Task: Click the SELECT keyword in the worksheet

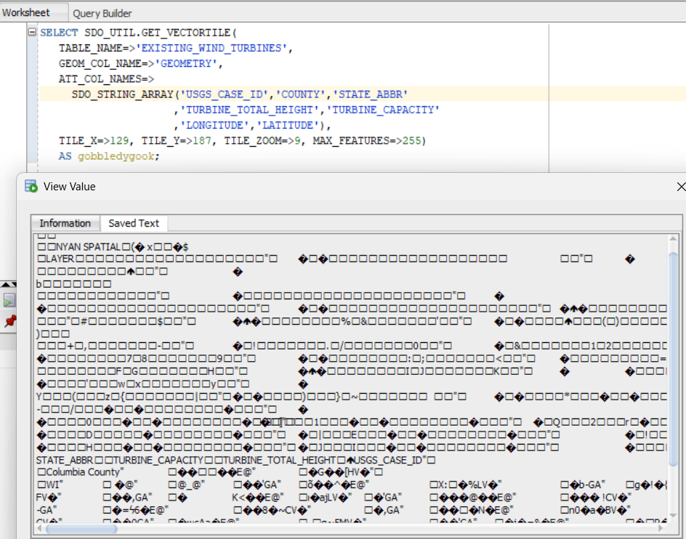Action: [59, 33]
